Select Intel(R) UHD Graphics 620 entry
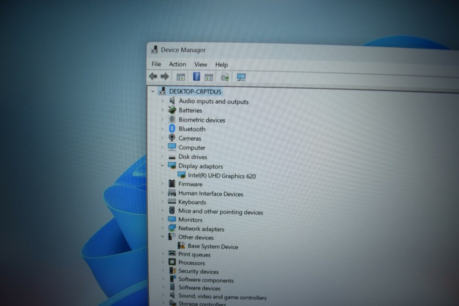459x306 pixels. tap(222, 176)
